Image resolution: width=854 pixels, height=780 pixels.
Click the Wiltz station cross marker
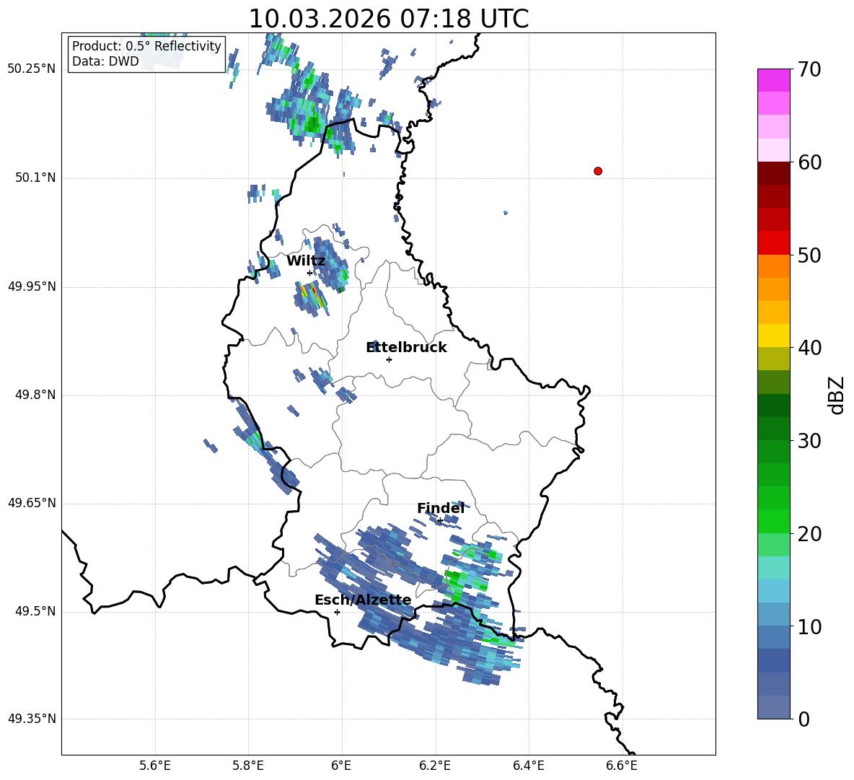pos(310,273)
